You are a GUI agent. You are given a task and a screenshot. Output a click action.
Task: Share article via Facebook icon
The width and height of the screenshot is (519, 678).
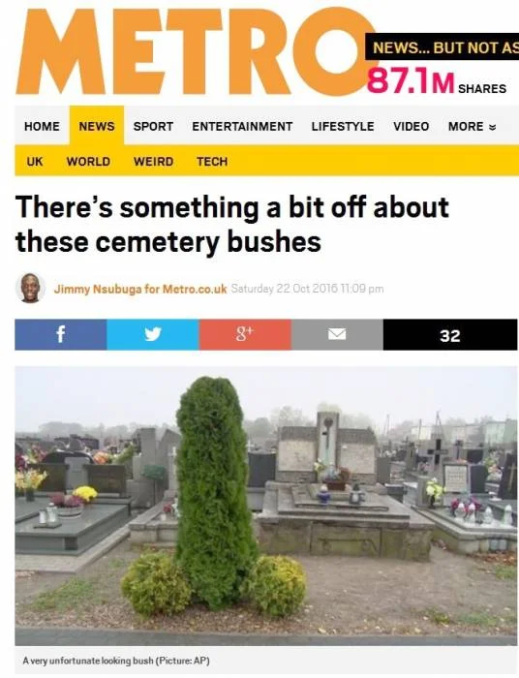(x=61, y=334)
